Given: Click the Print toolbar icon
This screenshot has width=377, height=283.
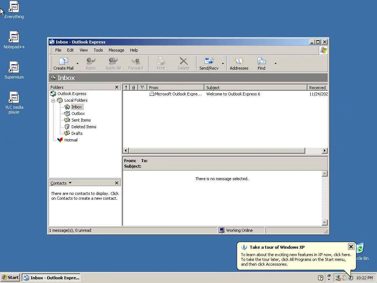Looking at the screenshot, I should coord(161,63).
